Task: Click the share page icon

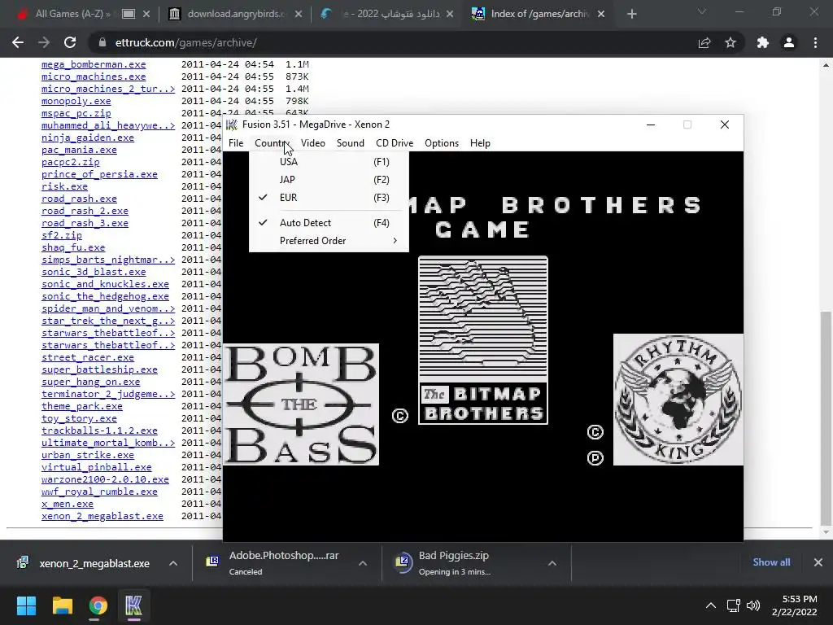Action: coord(704,42)
